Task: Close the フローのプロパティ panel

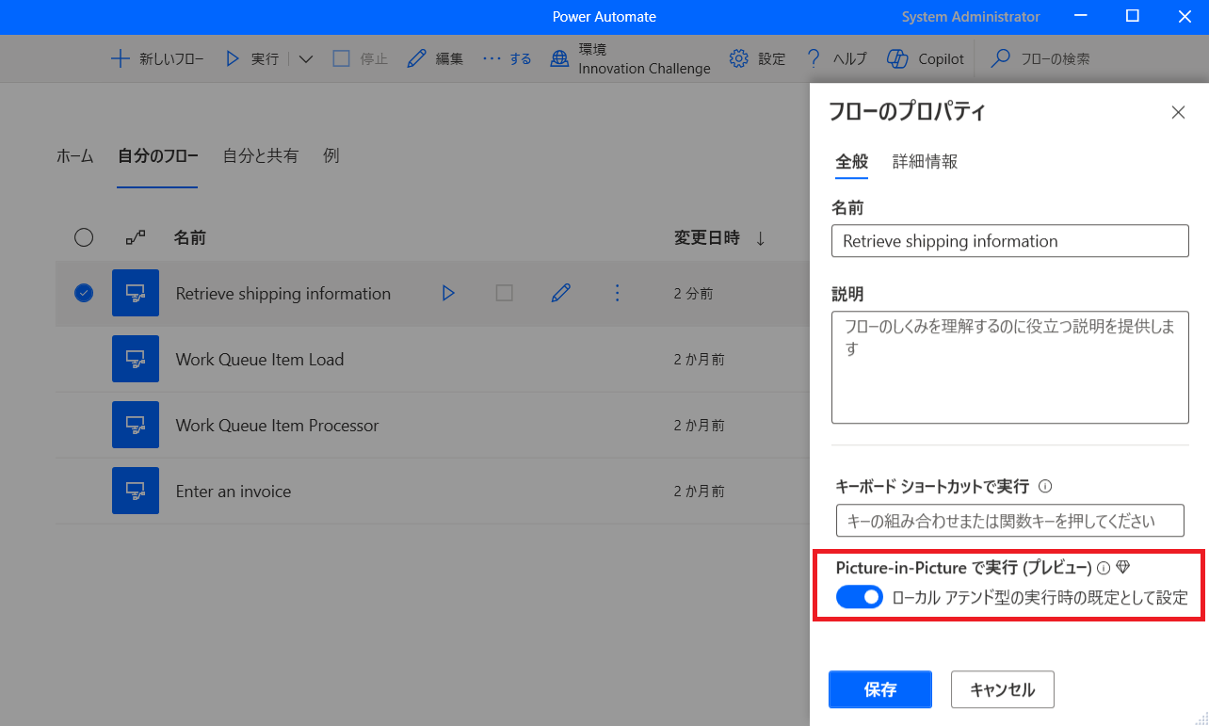Action: pyautogui.click(x=1178, y=112)
